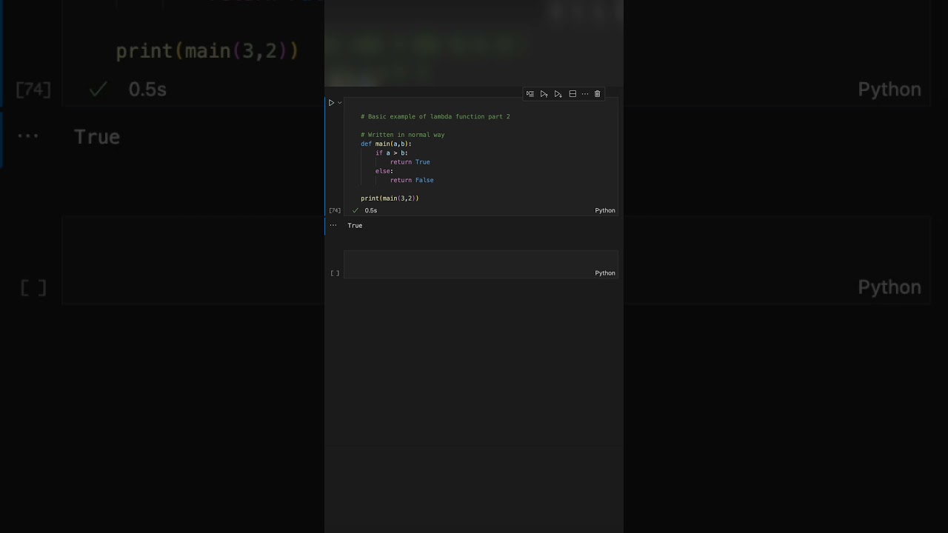Click the 'else:' line
This screenshot has width=948, height=533.
384,171
